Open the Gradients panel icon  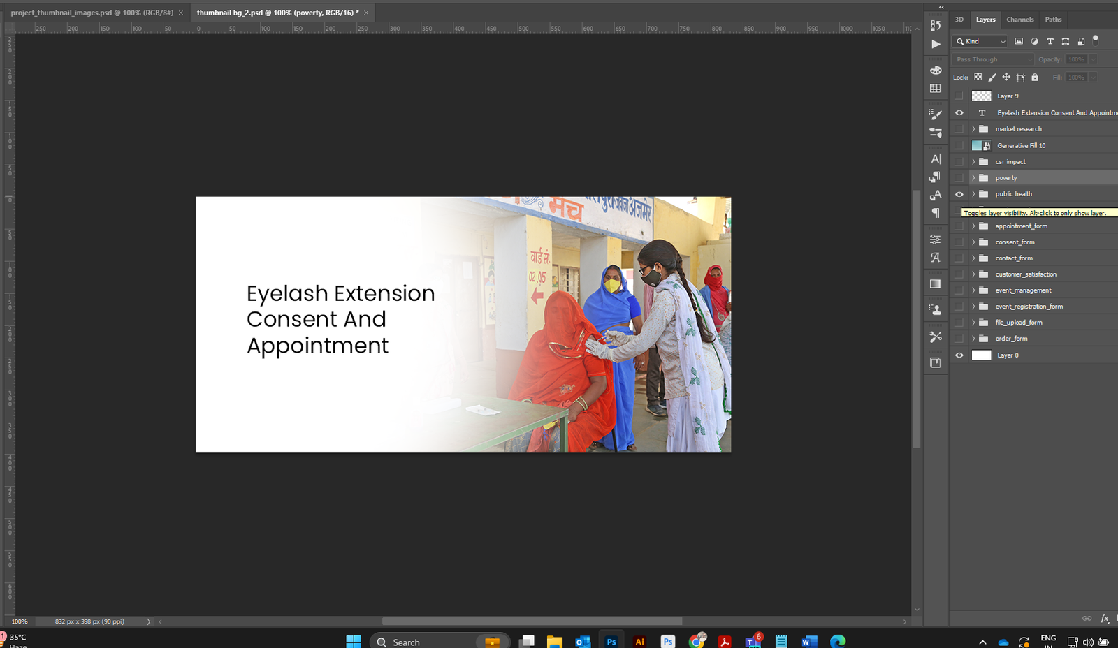pos(936,284)
